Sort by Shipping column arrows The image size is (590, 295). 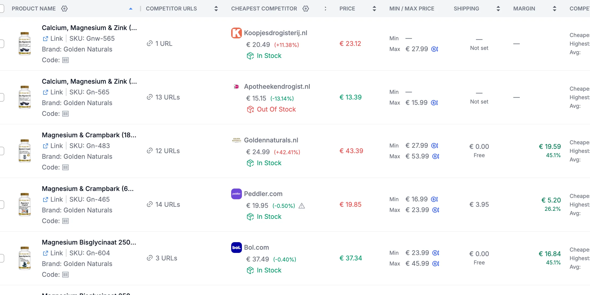point(498,9)
